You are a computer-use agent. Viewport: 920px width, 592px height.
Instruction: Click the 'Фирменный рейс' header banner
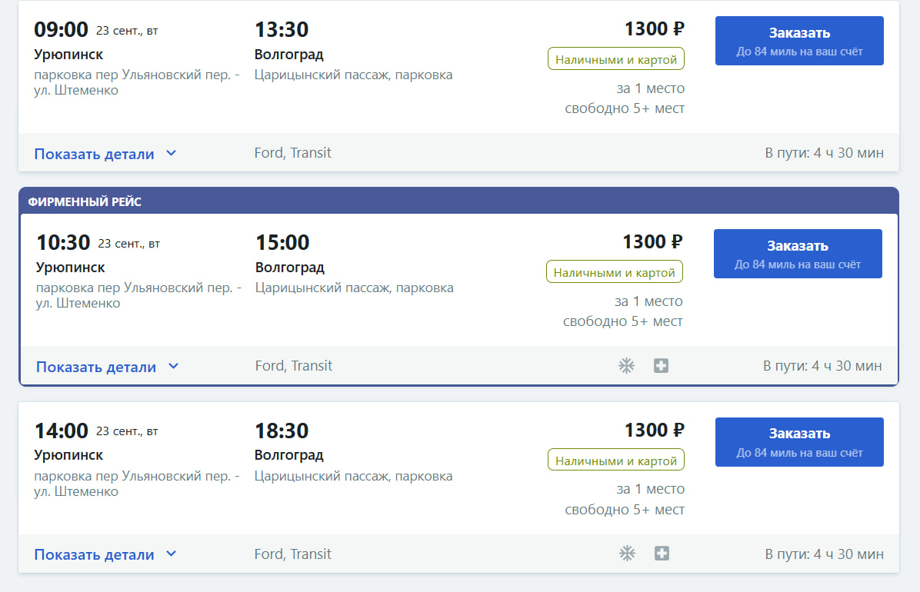[85, 201]
